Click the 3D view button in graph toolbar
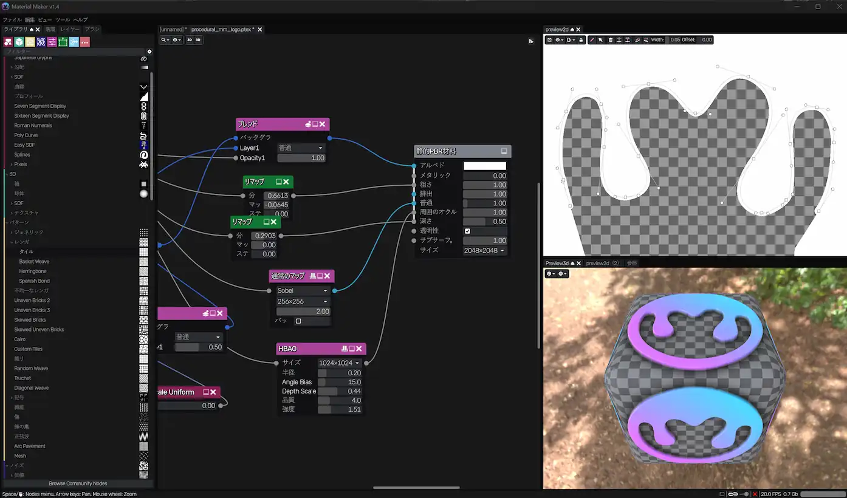This screenshot has width=847, height=498. 198,40
